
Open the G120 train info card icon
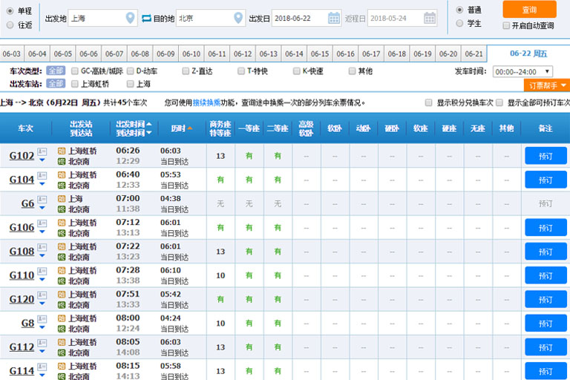[42, 295]
